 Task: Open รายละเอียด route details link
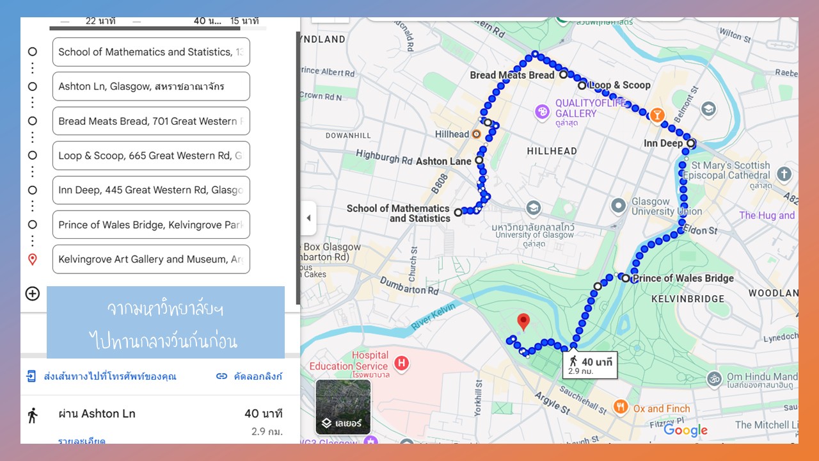tap(82, 441)
